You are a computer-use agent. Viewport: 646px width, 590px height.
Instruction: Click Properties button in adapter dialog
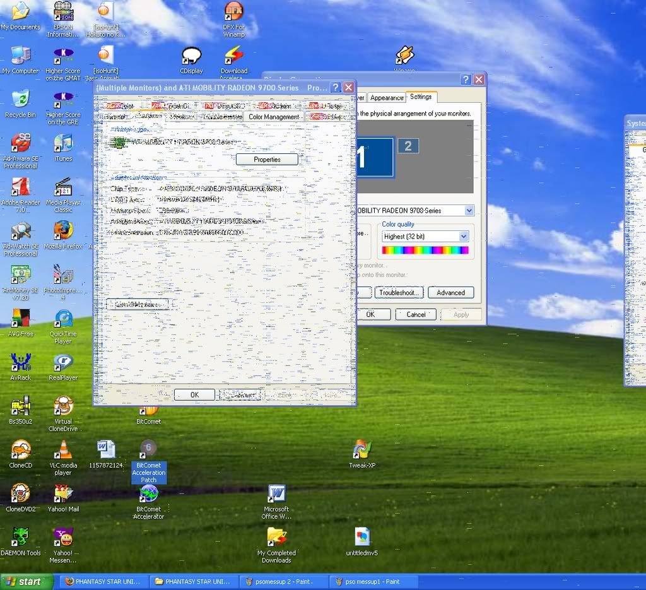click(x=267, y=160)
